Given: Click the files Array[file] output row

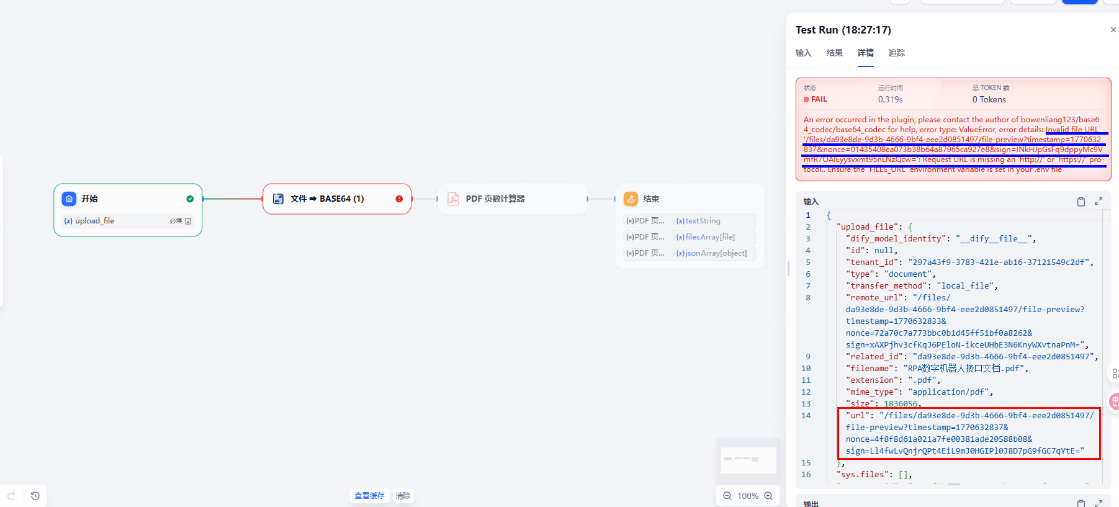Looking at the screenshot, I should tap(690, 237).
